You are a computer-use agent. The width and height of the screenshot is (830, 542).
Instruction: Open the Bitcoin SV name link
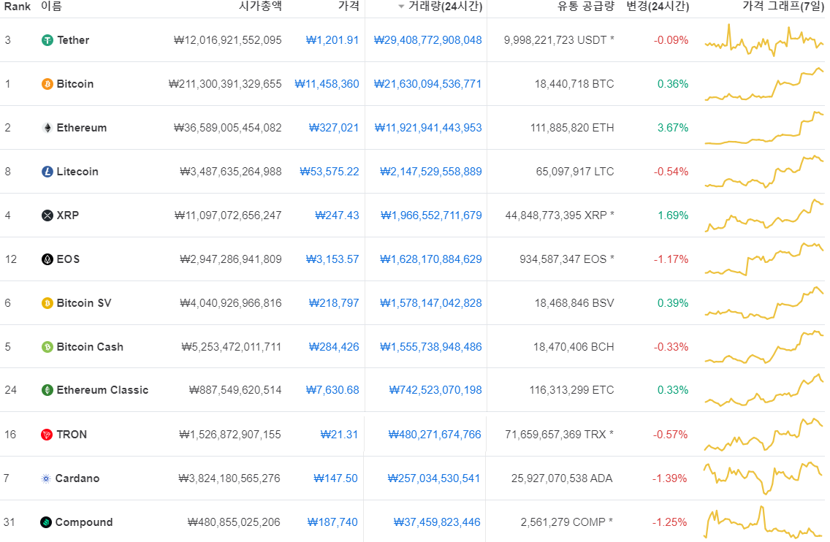[84, 303]
